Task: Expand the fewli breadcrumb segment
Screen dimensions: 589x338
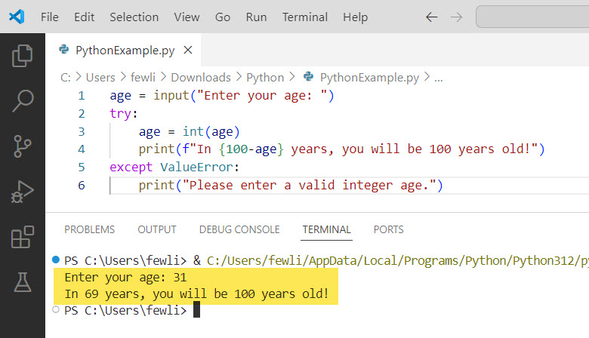Action: [x=143, y=77]
